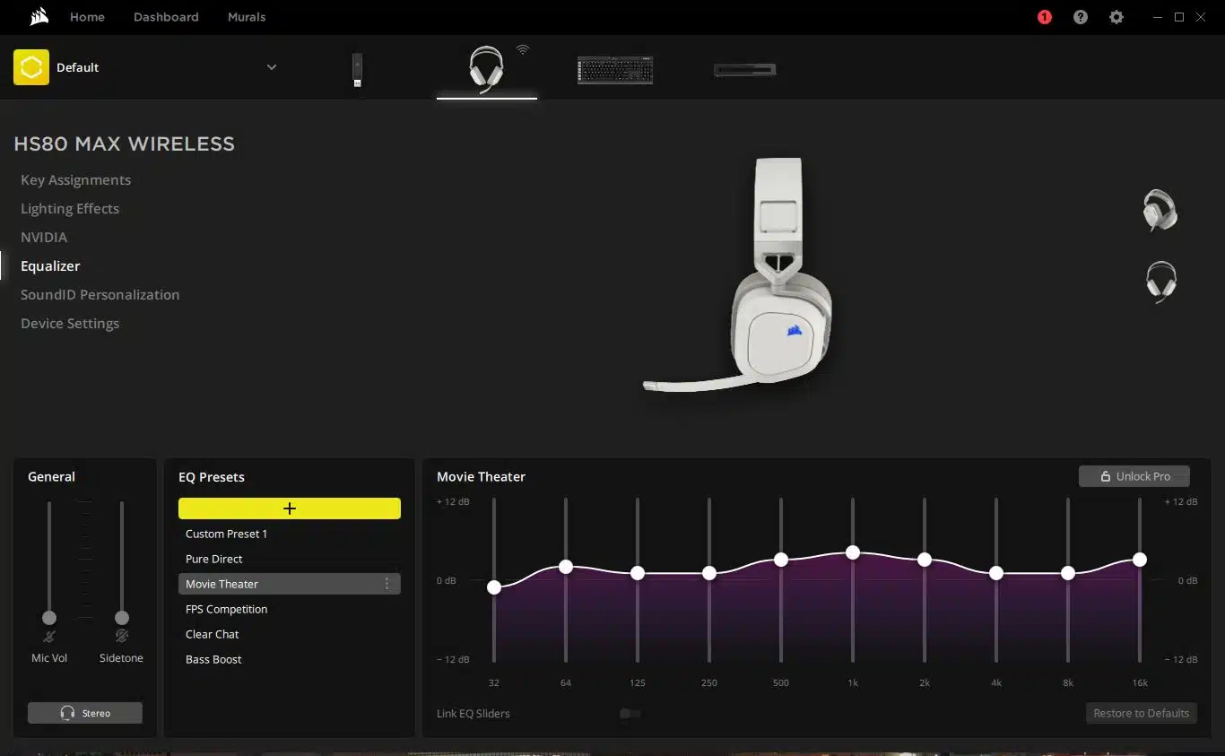Toggle the Link EQ Sliders switch
The width and height of the screenshot is (1225, 756).
[630, 714]
